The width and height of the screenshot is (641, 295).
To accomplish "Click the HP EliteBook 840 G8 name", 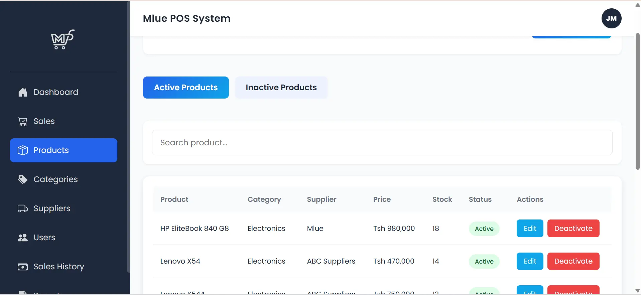I will (195, 229).
